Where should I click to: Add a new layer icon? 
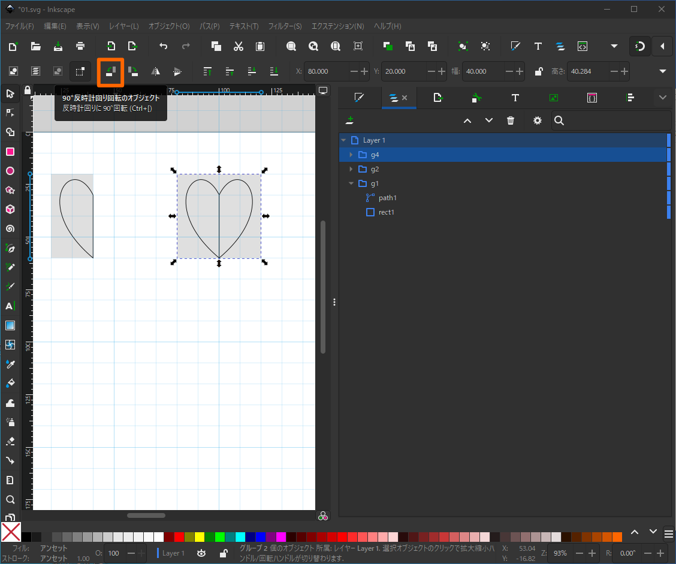point(349,120)
